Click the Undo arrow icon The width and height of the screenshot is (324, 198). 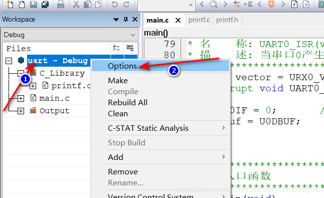[114, 4]
